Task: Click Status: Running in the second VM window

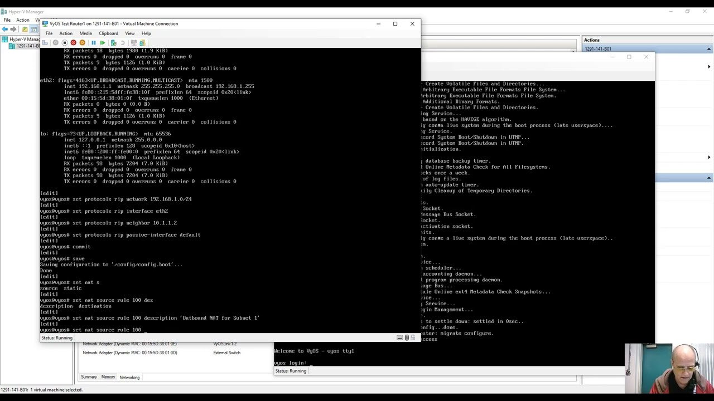Action: pos(290,371)
